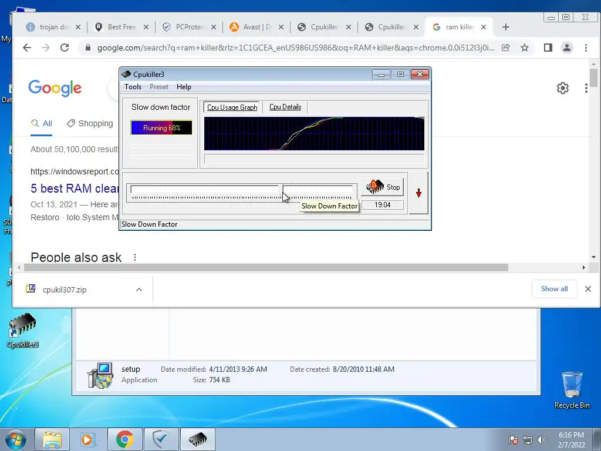Click the Chrome horizontal scrollbar
This screenshot has height=451, width=601.
266,267
